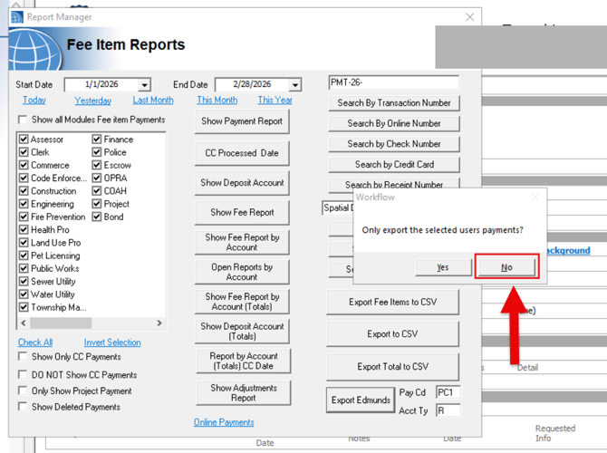Toggle the Escrow checkbox

coord(97,165)
